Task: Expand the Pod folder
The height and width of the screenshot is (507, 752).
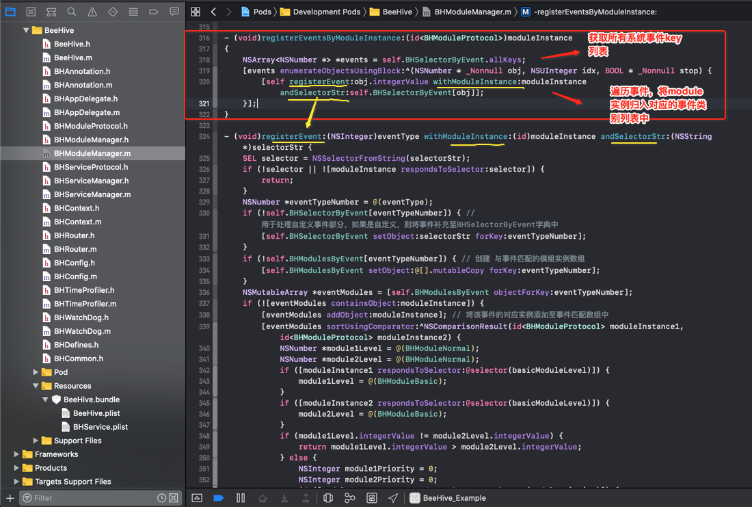Action: point(36,372)
